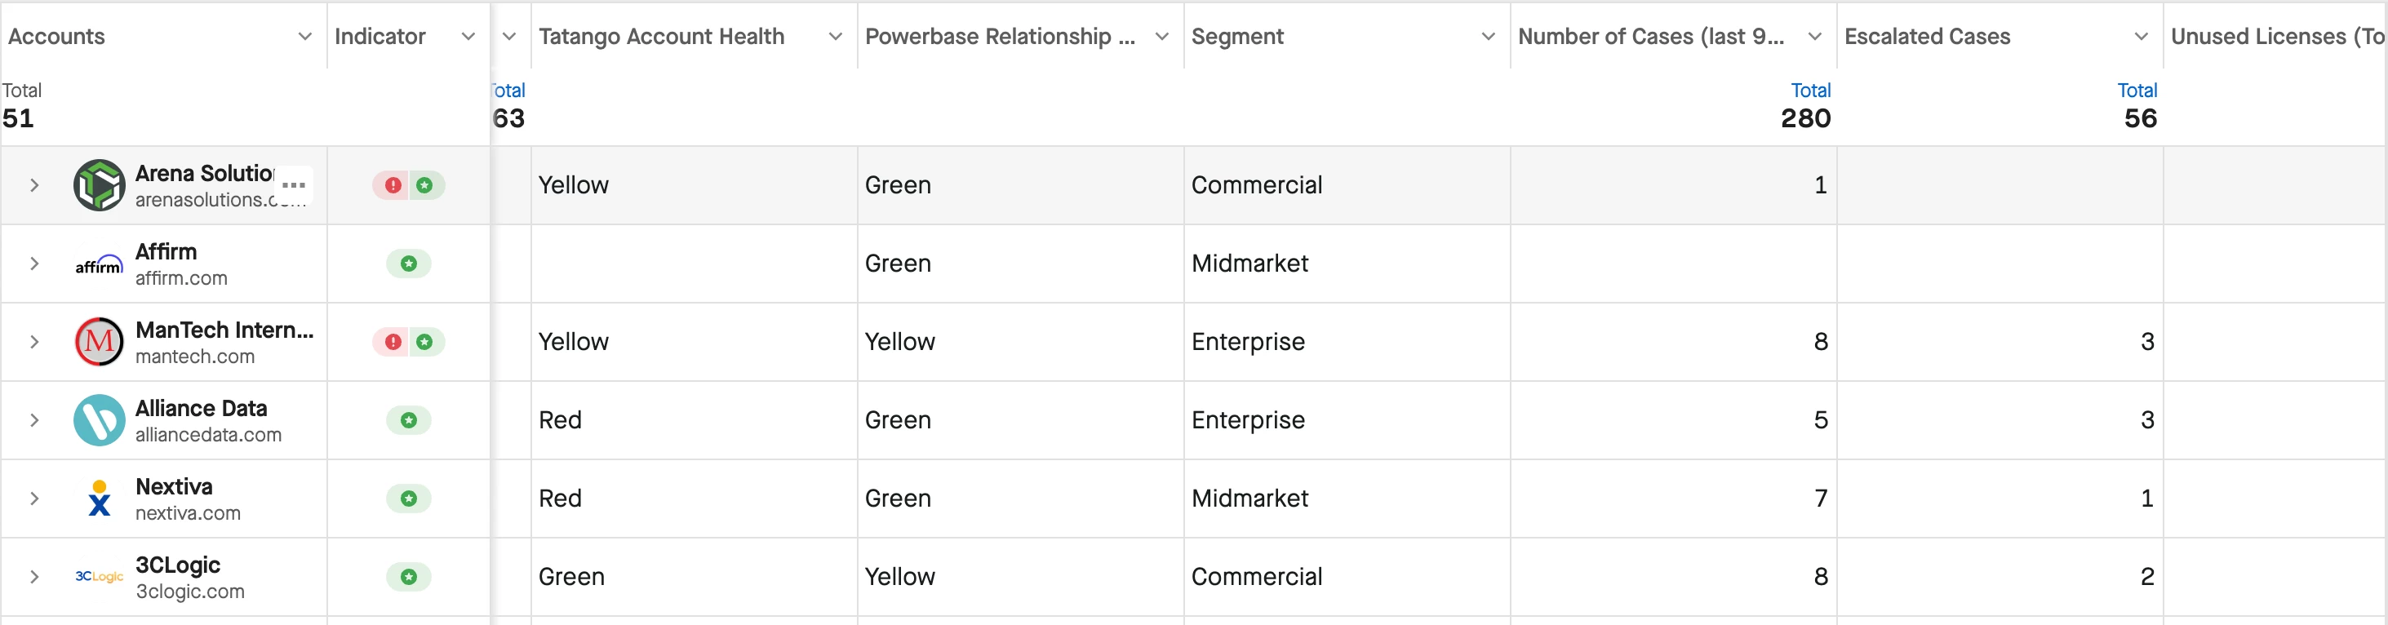Viewport: 2388px width, 625px height.
Task: Click the Arena Solutions logo icon
Action: pos(100,185)
